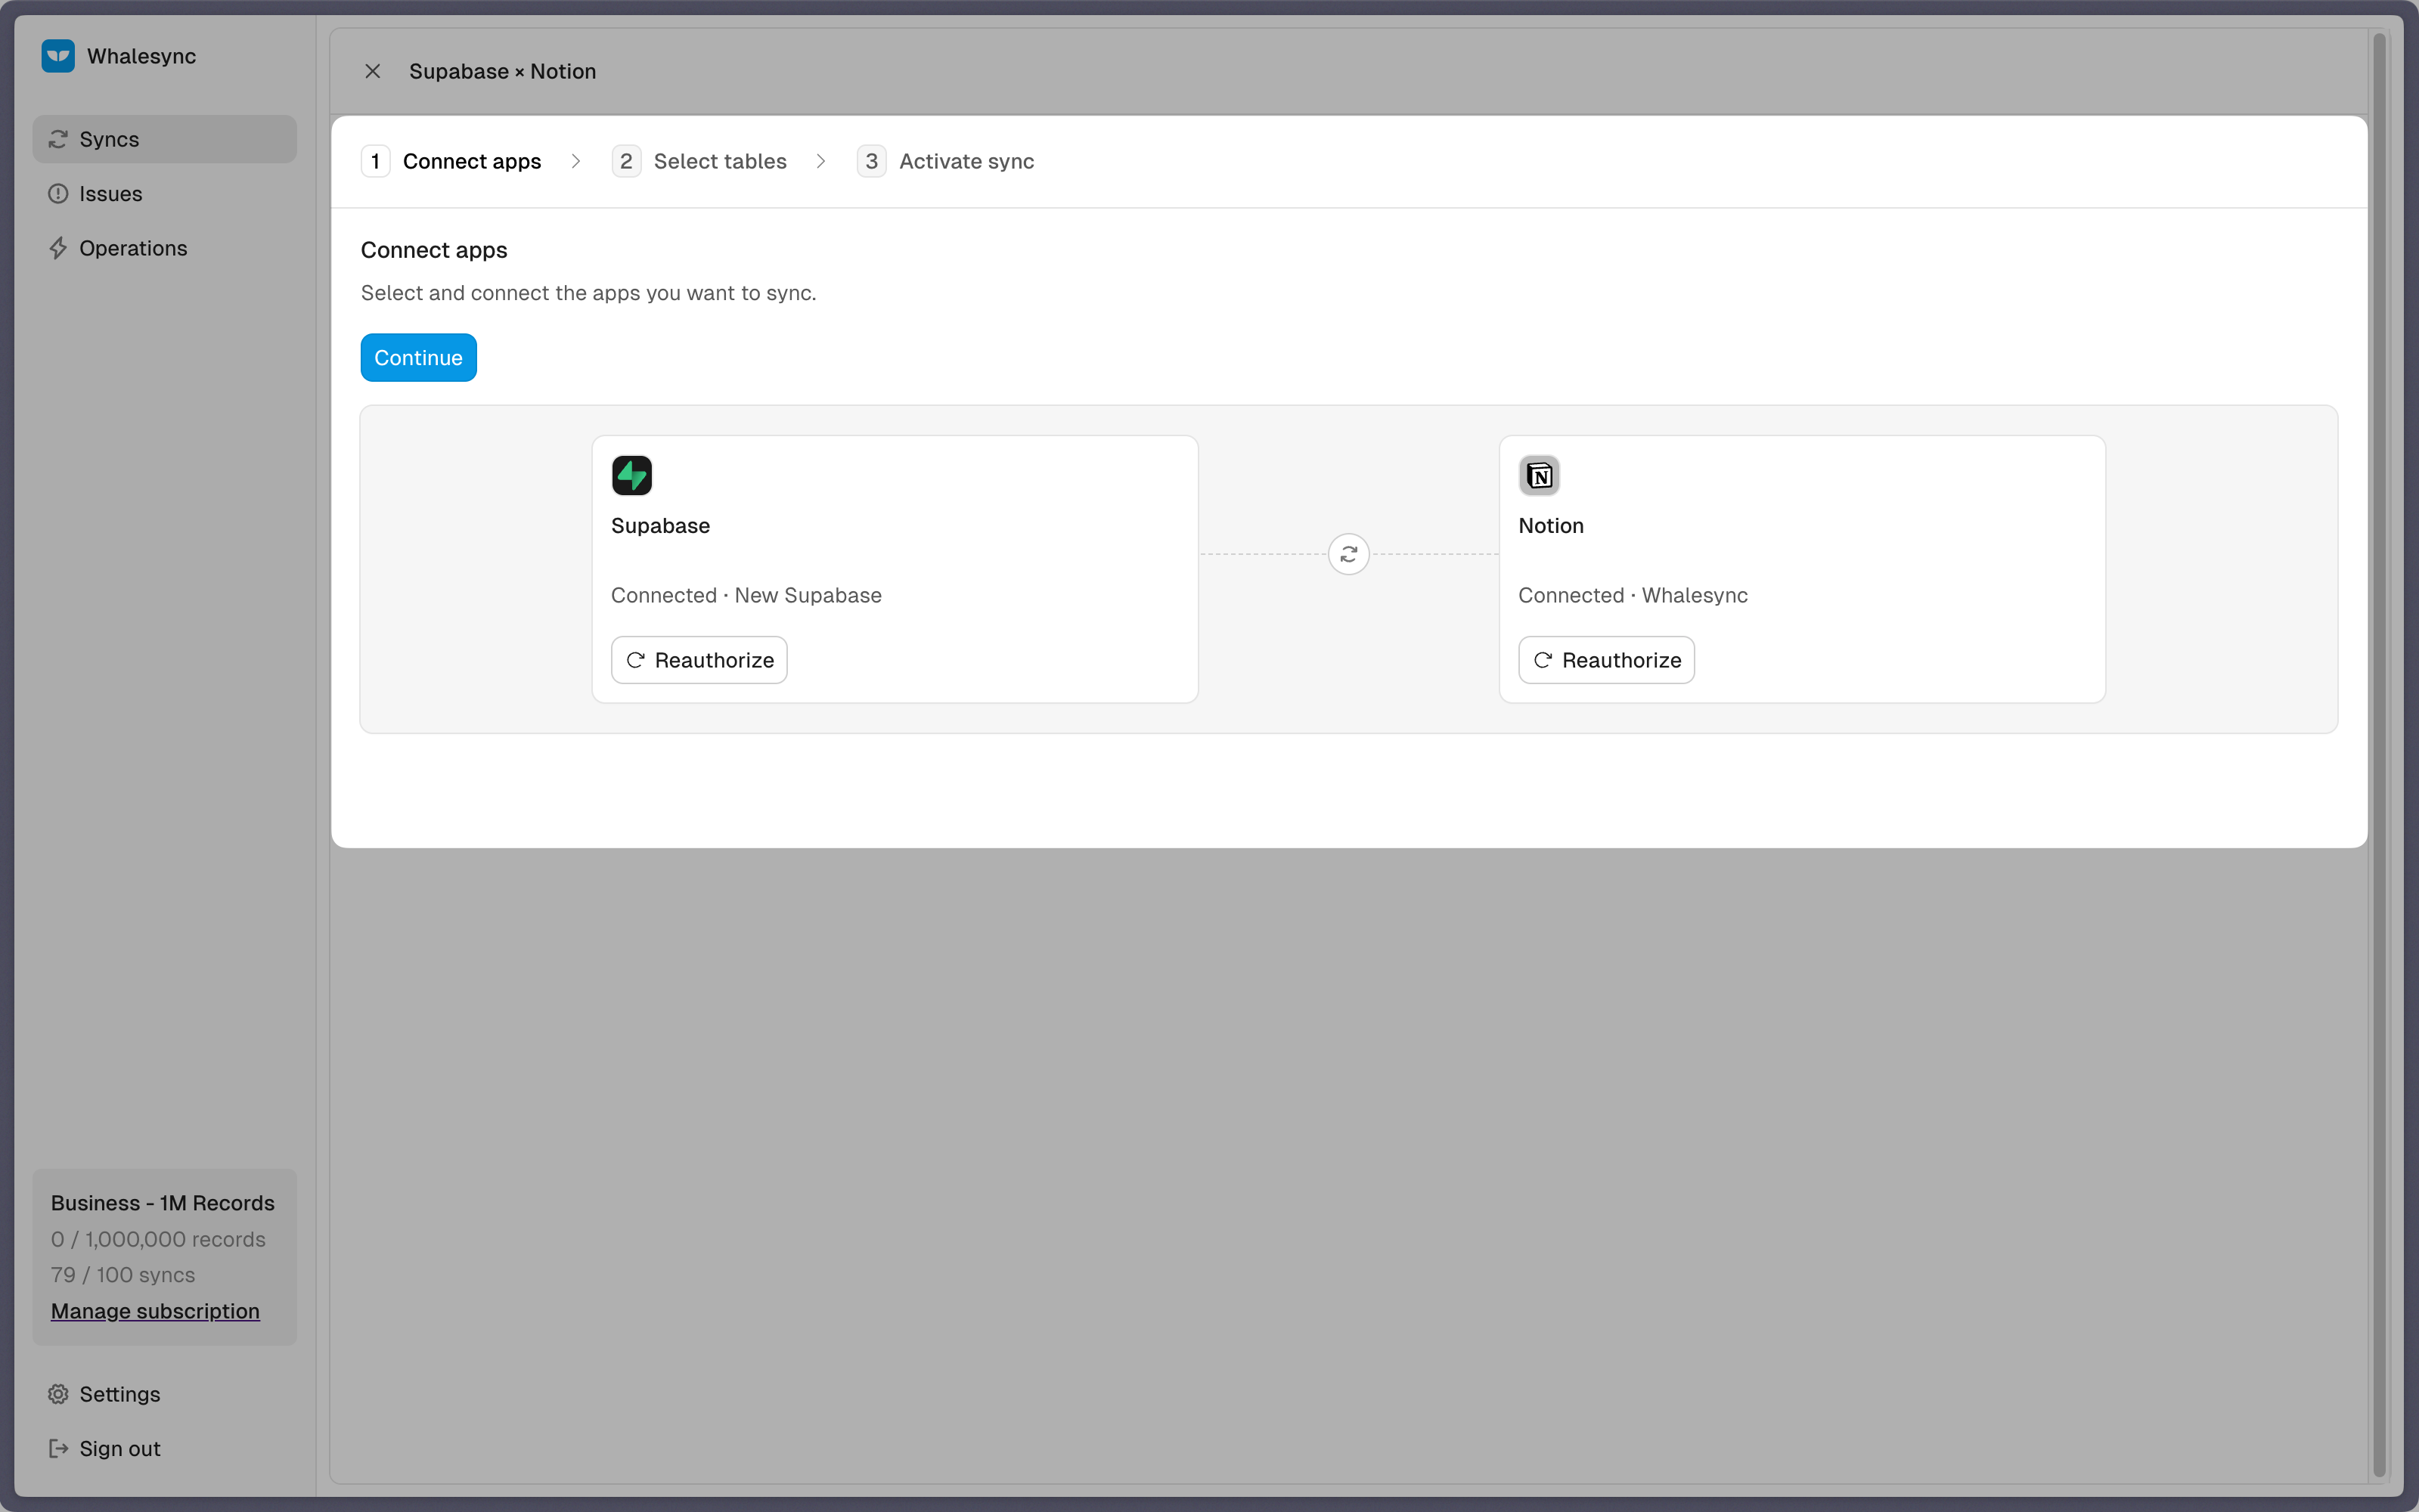Screen dimensions: 2419x1512
Task: Click the Notion card title text
Action: [1551, 526]
